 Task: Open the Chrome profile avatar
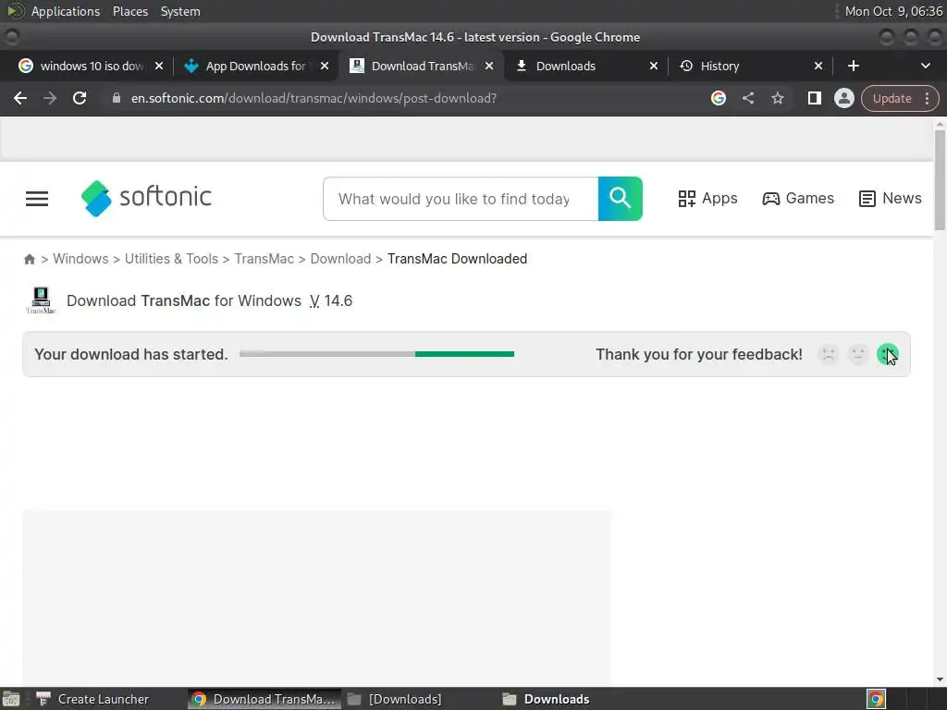click(843, 98)
